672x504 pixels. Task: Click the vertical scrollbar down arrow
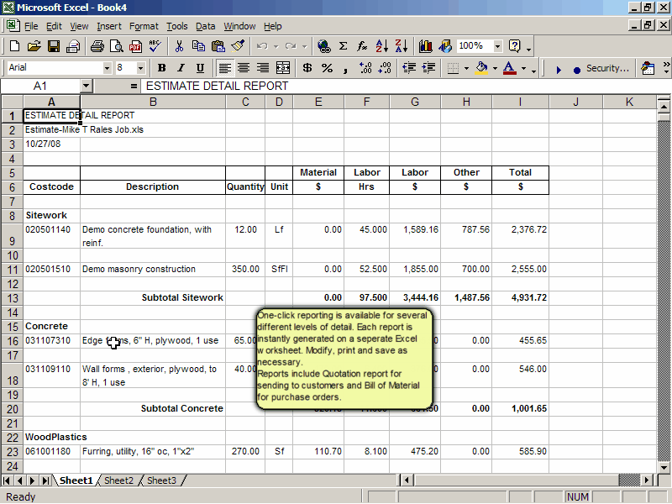664,467
